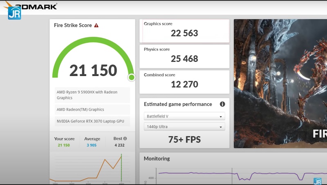Screen dimensions: 327x185
Task: Click the Fire Strike benchmark preview image
Action: (280, 84)
